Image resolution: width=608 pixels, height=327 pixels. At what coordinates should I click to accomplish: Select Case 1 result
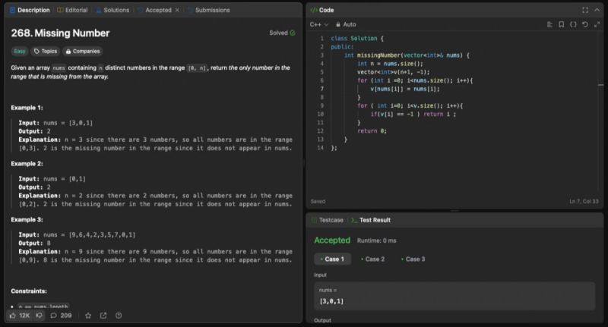333,259
